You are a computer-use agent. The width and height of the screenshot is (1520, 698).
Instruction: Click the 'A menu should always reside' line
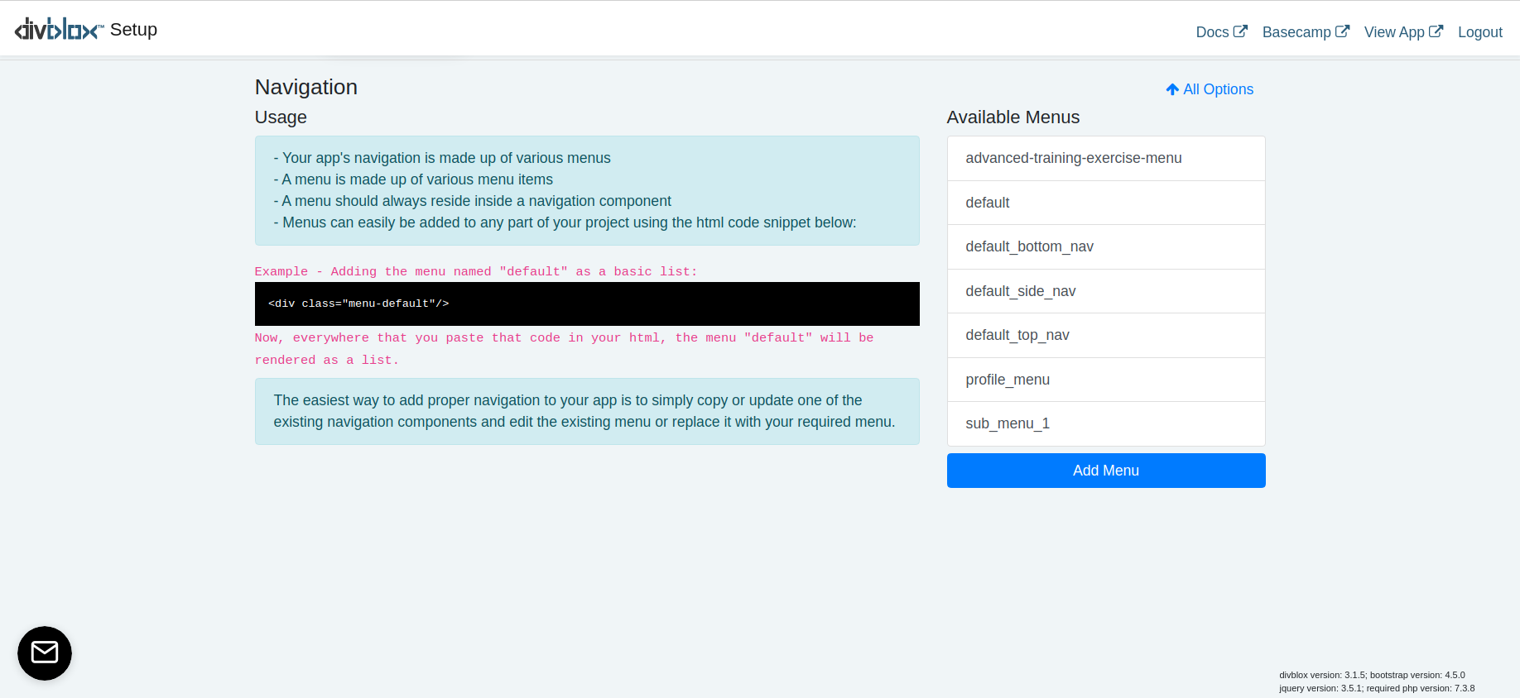pyautogui.click(x=472, y=201)
